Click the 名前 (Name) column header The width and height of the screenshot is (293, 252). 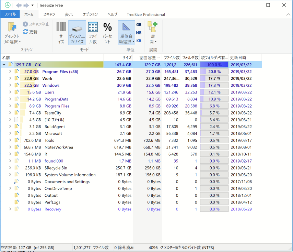tap(52, 58)
